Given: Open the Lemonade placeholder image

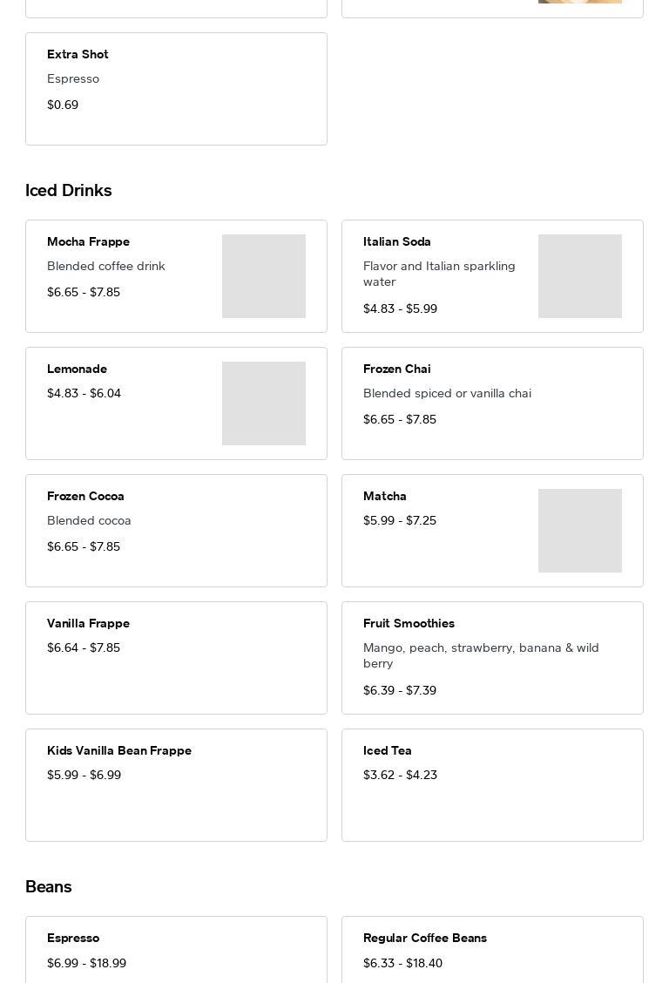Looking at the screenshot, I should pos(264,403).
